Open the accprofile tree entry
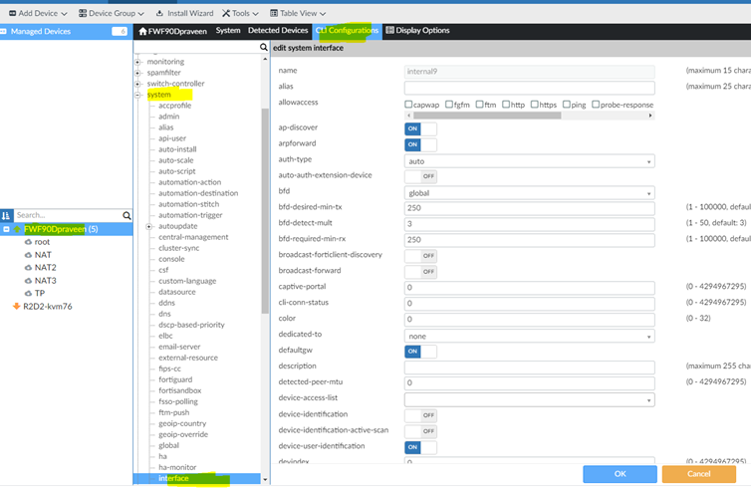This screenshot has height=488, width=751. (175, 106)
